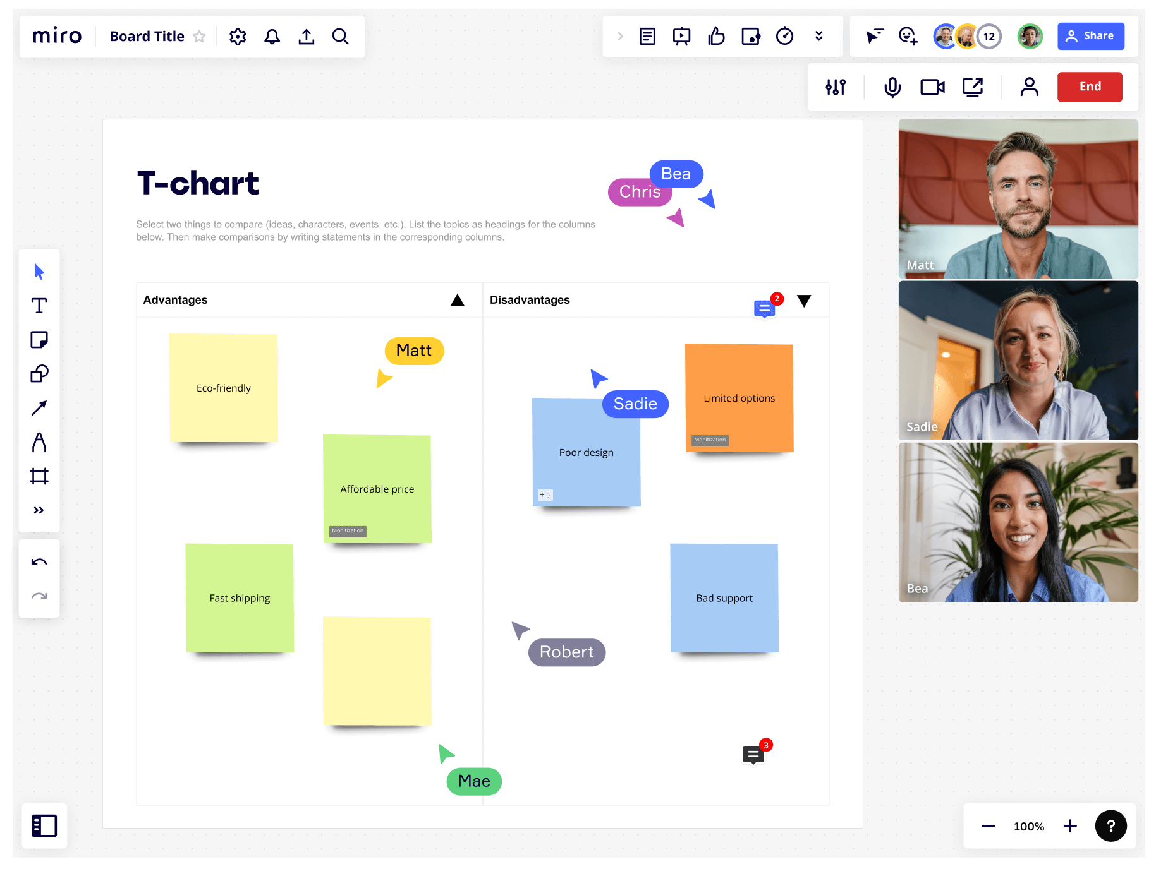Open the Disadvantages comment thread with 2 replies
The height and width of the screenshot is (869, 1156).
(765, 308)
